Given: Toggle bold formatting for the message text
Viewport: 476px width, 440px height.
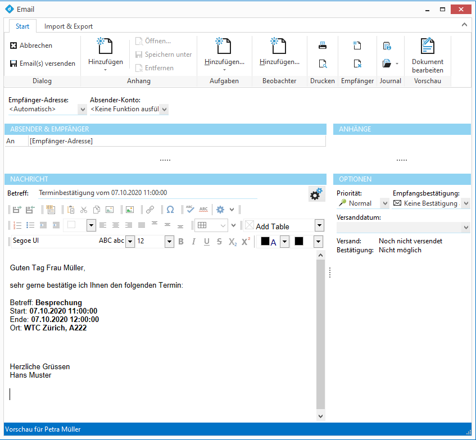Looking at the screenshot, I should (181, 242).
